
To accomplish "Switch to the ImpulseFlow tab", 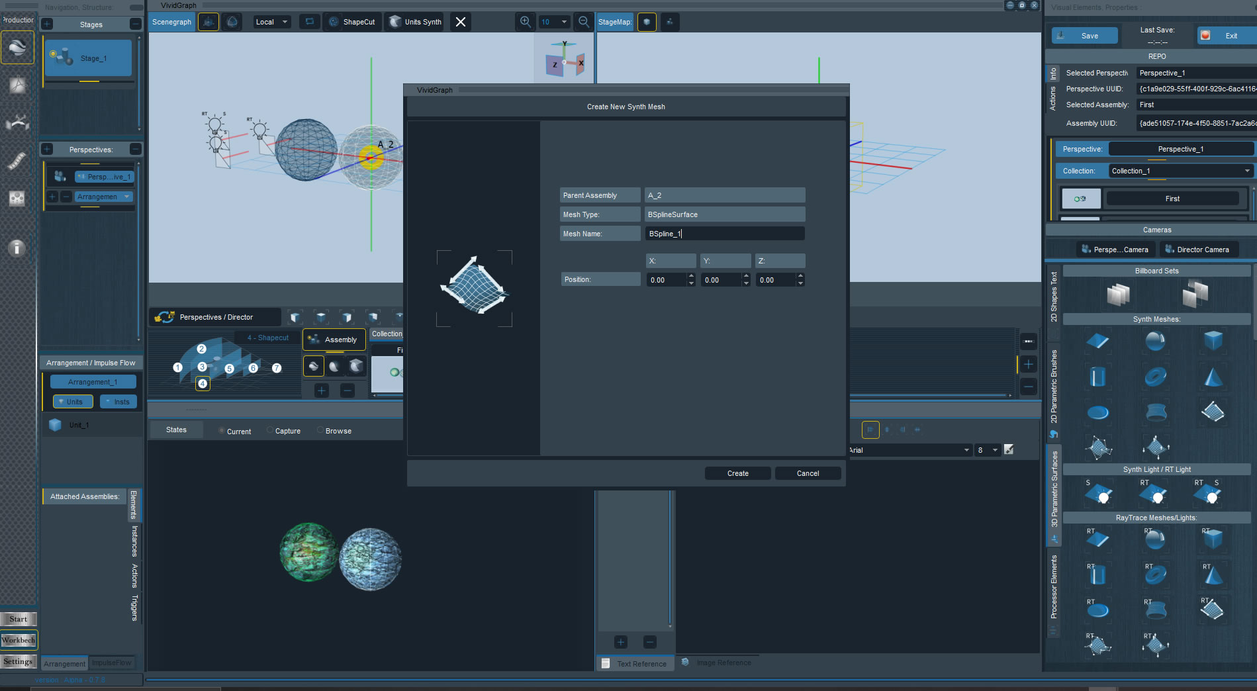I will 112,663.
